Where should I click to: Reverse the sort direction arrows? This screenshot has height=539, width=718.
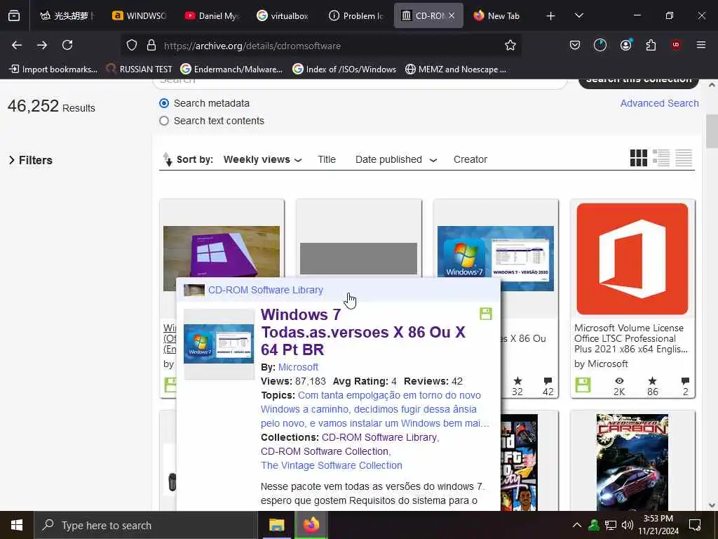tap(168, 159)
